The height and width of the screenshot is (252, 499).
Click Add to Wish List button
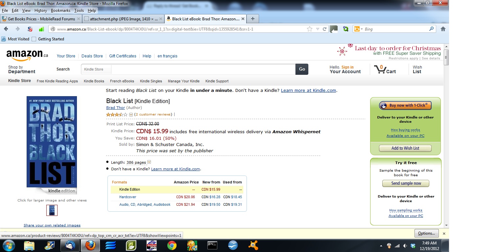pyautogui.click(x=405, y=148)
